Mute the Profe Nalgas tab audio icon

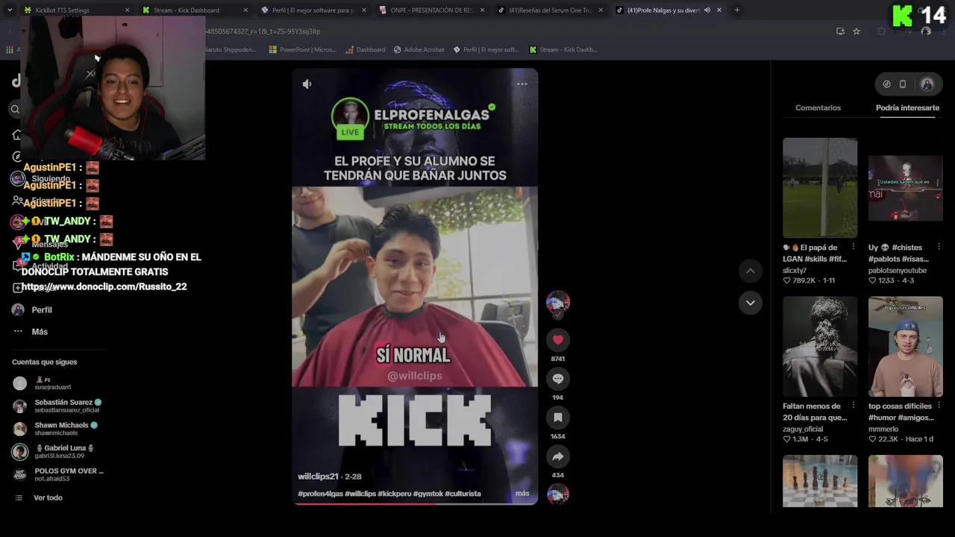pyautogui.click(x=707, y=10)
